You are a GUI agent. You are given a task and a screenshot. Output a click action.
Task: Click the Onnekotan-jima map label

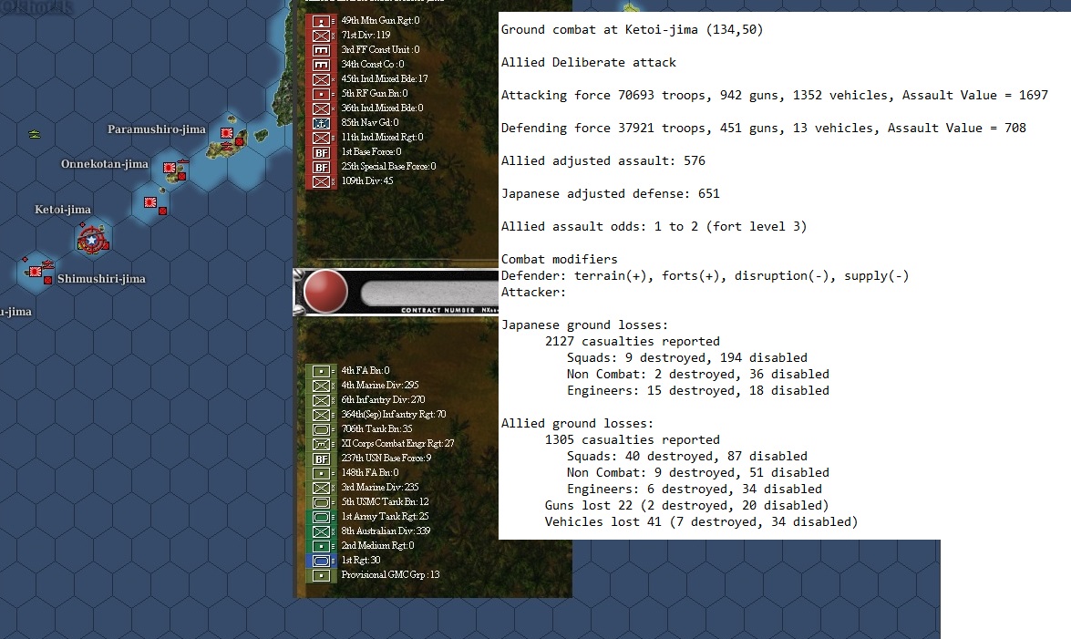point(105,164)
